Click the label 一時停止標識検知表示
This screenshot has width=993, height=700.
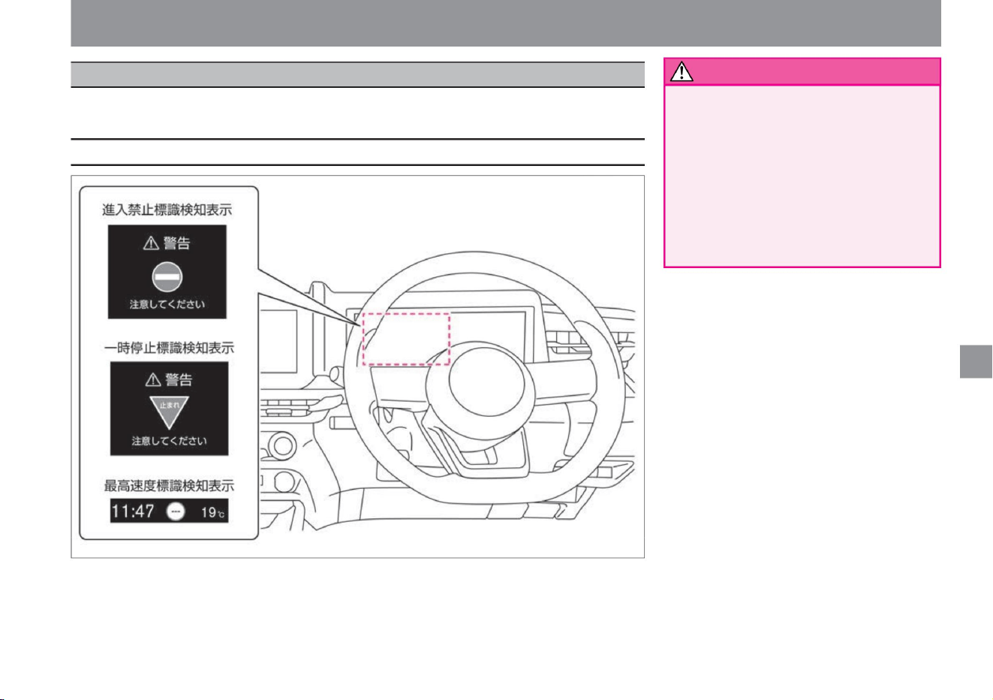[x=169, y=348]
